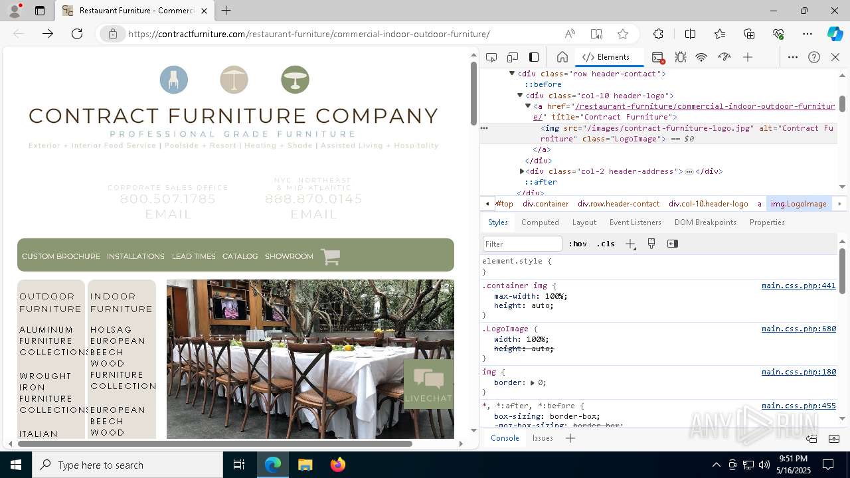Toggle the :hov element state pane
850x478 pixels.
click(578, 244)
